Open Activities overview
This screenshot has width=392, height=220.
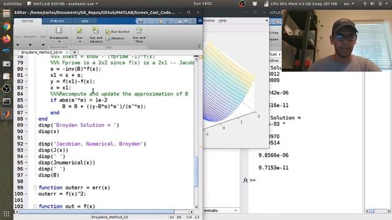12,4
